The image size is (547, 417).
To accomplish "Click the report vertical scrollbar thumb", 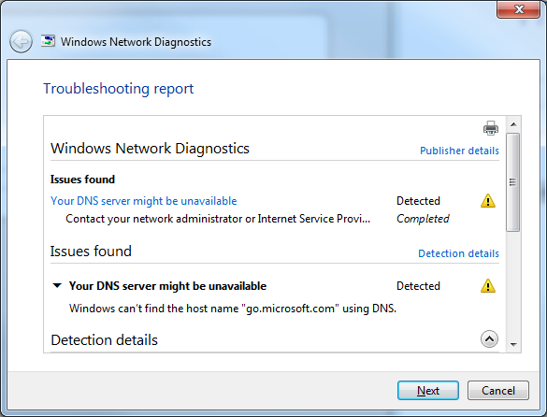I will click(512, 182).
